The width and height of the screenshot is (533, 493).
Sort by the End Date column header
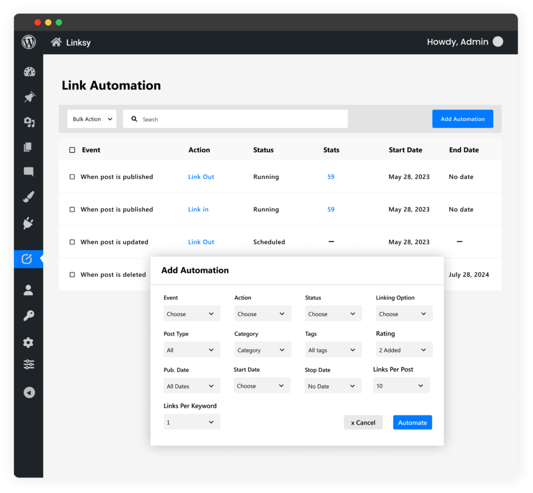[464, 150]
